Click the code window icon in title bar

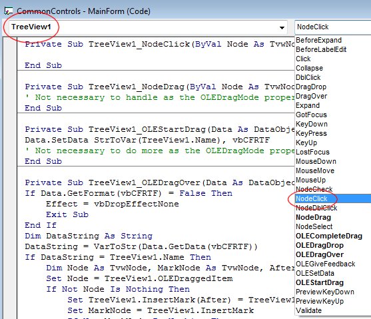point(9,11)
